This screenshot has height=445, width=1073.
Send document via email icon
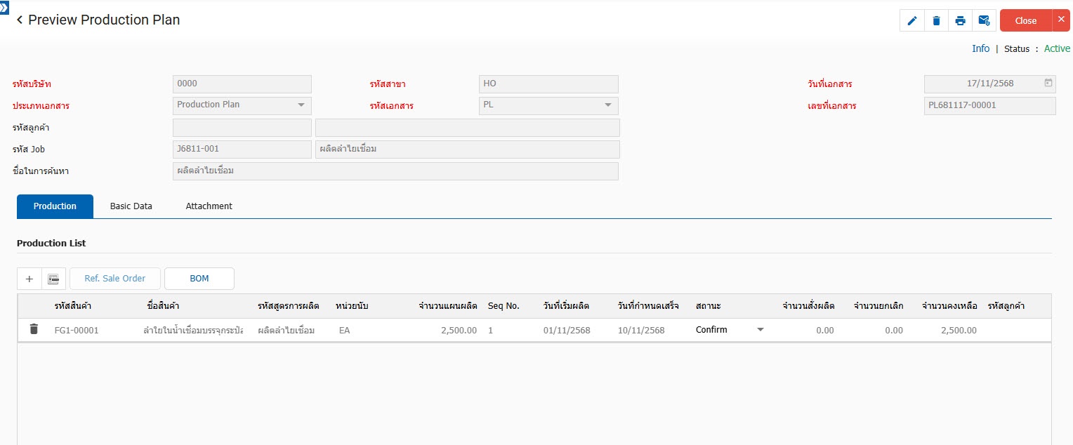(x=984, y=20)
